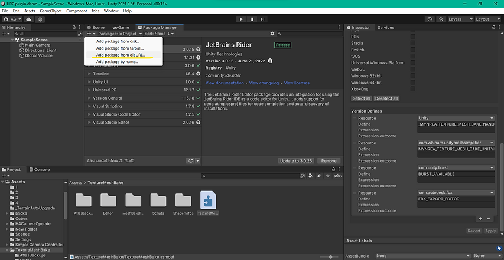Click the Remove package button

tap(329, 161)
